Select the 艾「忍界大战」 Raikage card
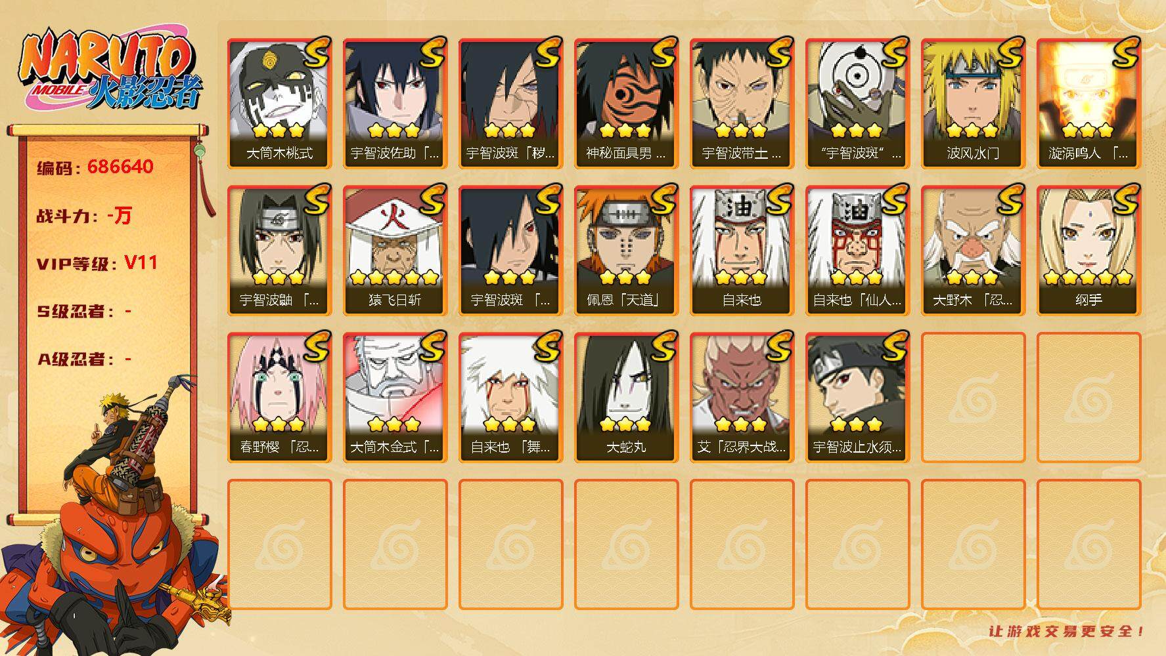The height and width of the screenshot is (656, 1166). pyautogui.click(x=742, y=398)
